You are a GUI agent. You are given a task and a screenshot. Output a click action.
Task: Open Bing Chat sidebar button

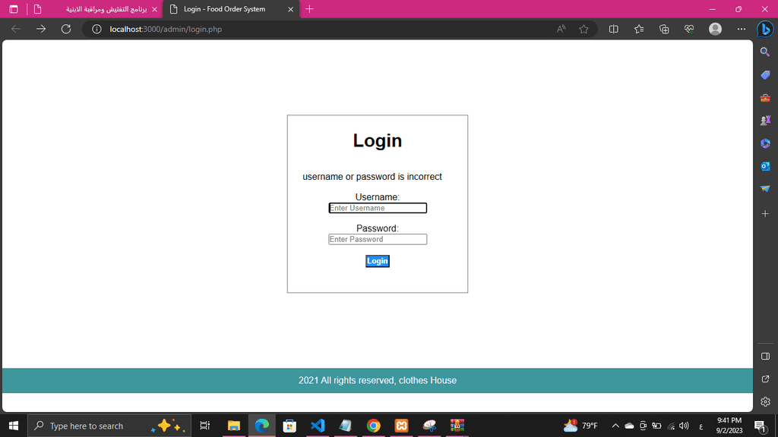pos(766,30)
